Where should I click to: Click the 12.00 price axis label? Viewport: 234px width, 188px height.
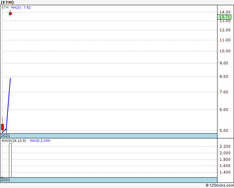pyautogui.click(x=225, y=30)
